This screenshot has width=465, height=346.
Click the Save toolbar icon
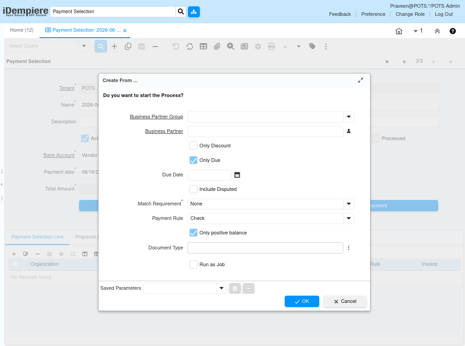pos(142,47)
